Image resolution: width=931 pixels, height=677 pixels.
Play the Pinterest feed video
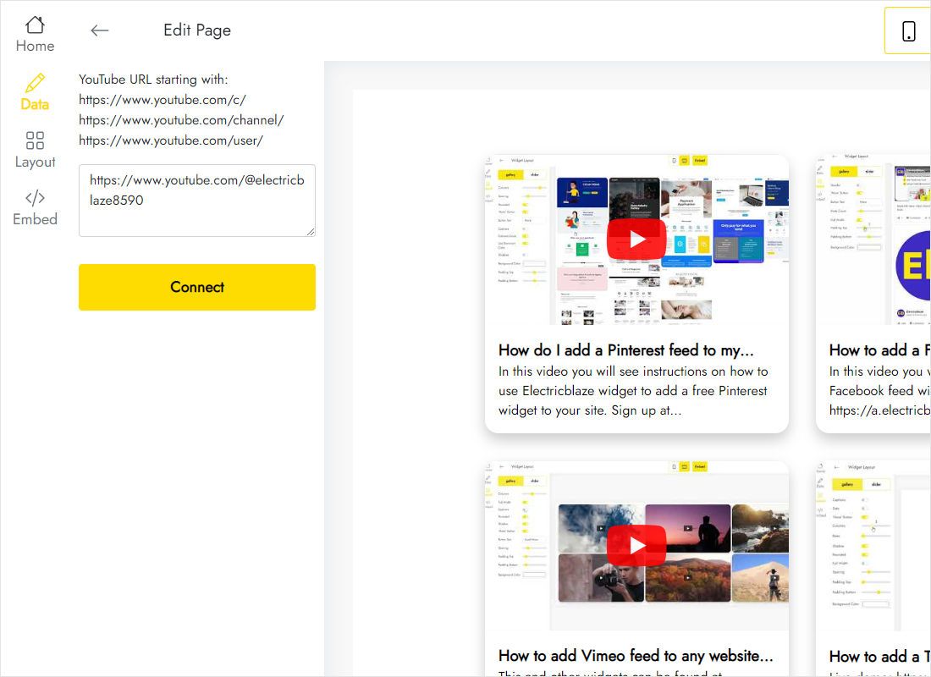point(636,239)
